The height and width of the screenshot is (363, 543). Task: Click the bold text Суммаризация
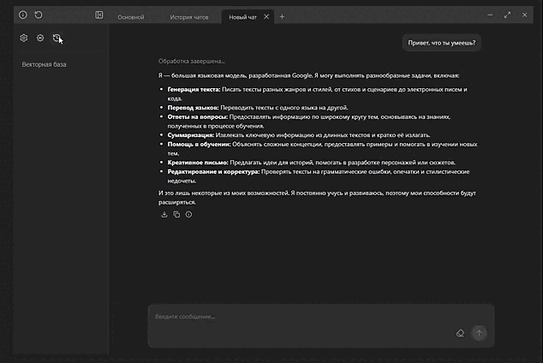(x=191, y=135)
